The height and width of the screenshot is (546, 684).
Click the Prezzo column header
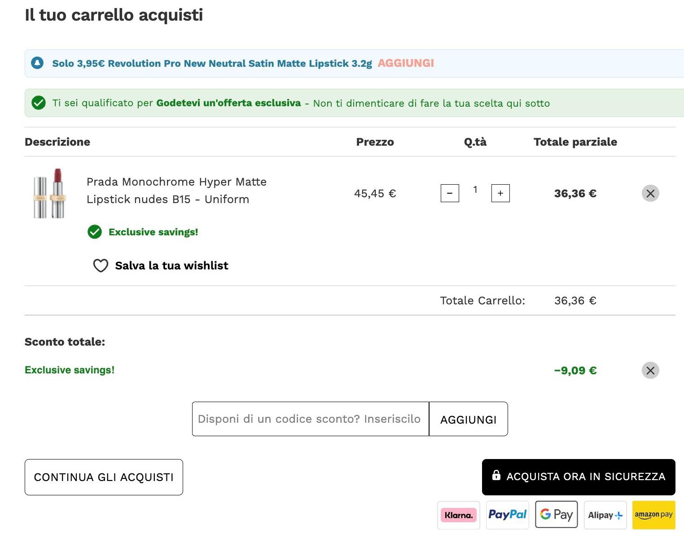click(375, 142)
